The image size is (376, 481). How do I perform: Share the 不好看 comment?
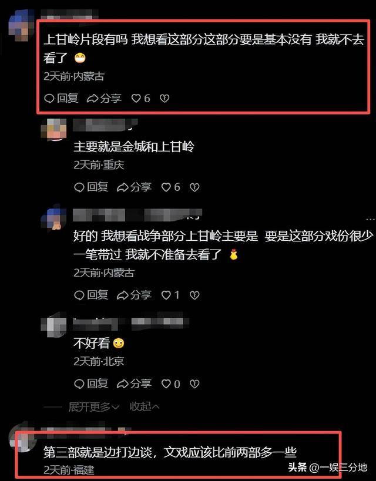[134, 384]
